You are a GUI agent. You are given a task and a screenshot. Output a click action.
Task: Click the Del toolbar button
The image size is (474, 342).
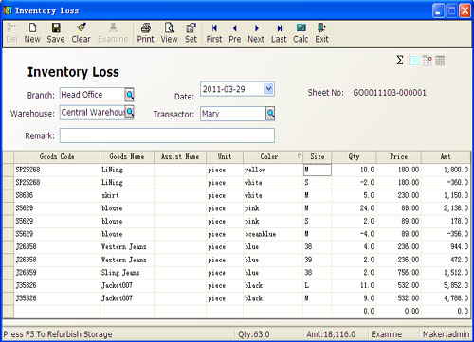(x=11, y=33)
